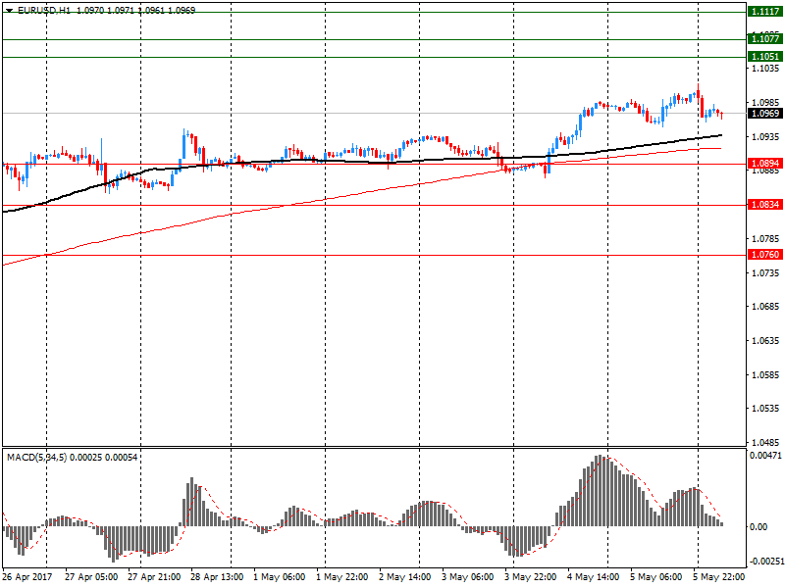Image resolution: width=785 pixels, height=588 pixels.
Task: Click the 4 May 14:00 time axis label
Action: tap(594, 577)
